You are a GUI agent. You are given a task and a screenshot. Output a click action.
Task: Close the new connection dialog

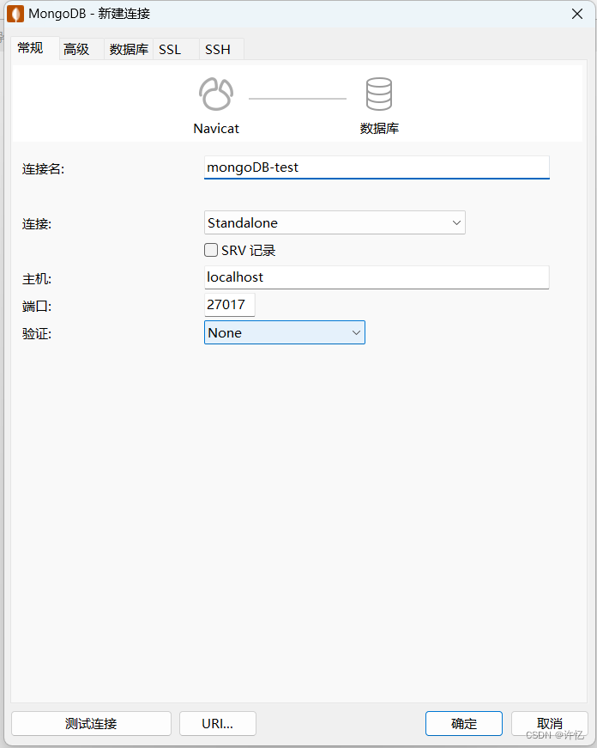[x=577, y=14]
